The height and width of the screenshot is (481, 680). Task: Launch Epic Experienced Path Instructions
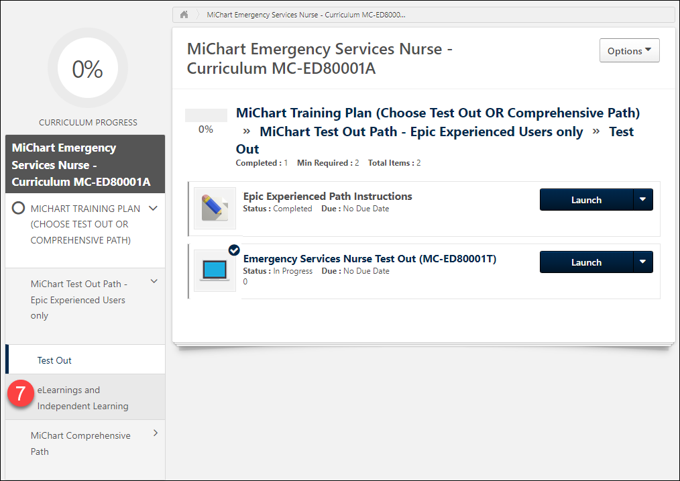coord(586,200)
